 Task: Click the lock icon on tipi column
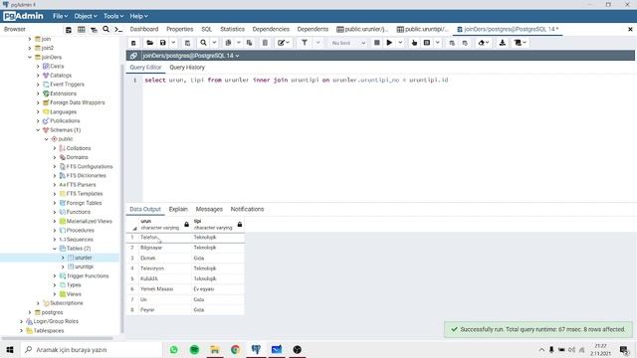pyautogui.click(x=240, y=224)
